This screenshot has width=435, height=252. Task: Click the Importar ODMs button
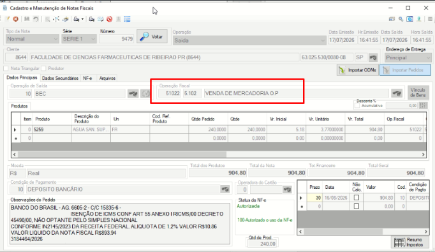358,70
